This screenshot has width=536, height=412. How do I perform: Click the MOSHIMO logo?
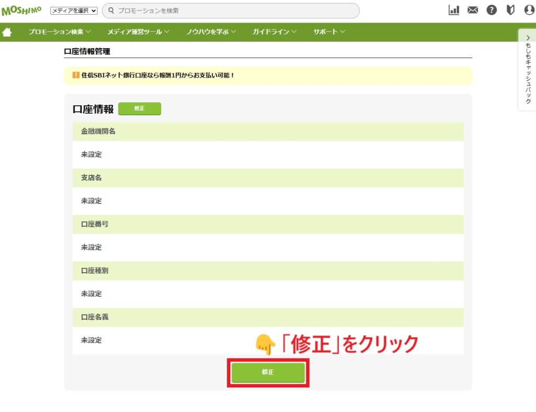21,10
